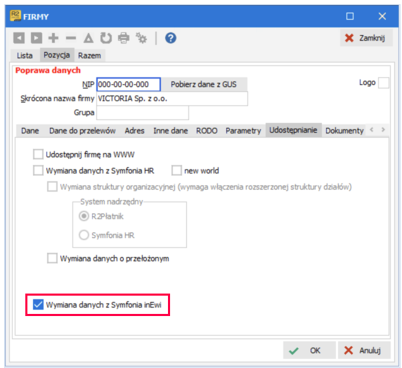Select the Udostępnianie tab

pyautogui.click(x=293, y=130)
